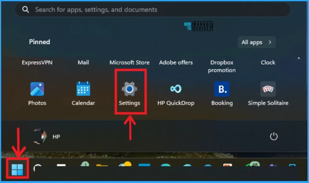The height and width of the screenshot is (183, 309).
Task: Click the magnifier icon in search bar
Action: [x=26, y=9]
